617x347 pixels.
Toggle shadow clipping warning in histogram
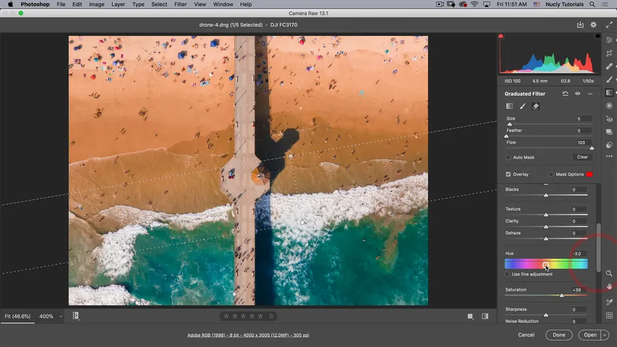coord(500,36)
